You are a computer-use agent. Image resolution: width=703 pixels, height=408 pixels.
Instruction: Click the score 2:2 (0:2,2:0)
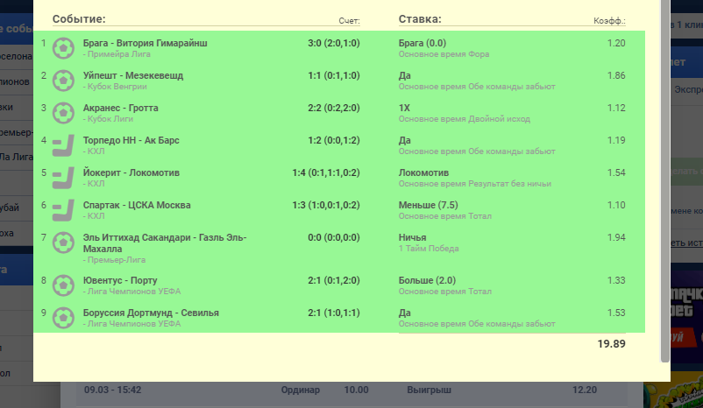334,108
